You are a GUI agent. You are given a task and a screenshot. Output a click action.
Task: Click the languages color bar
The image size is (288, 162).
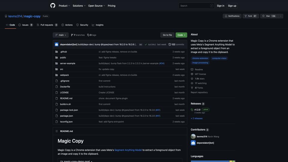(x=213, y=161)
